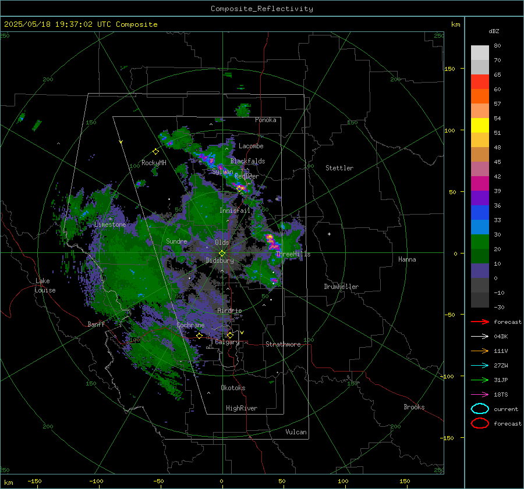Click the Olds city label
The width and height of the screenshot is (524, 489).
[222, 242]
